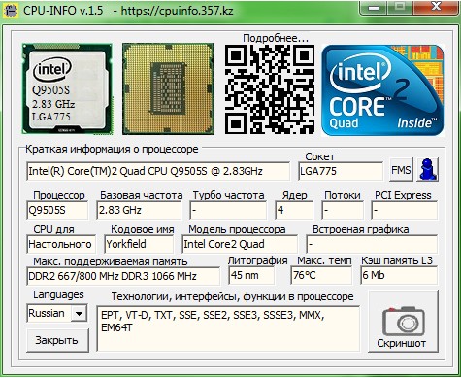Viewport: 461px width, 378px height.
Task: Click the supported memory DDR2/DDR3 field
Action: 123,276
